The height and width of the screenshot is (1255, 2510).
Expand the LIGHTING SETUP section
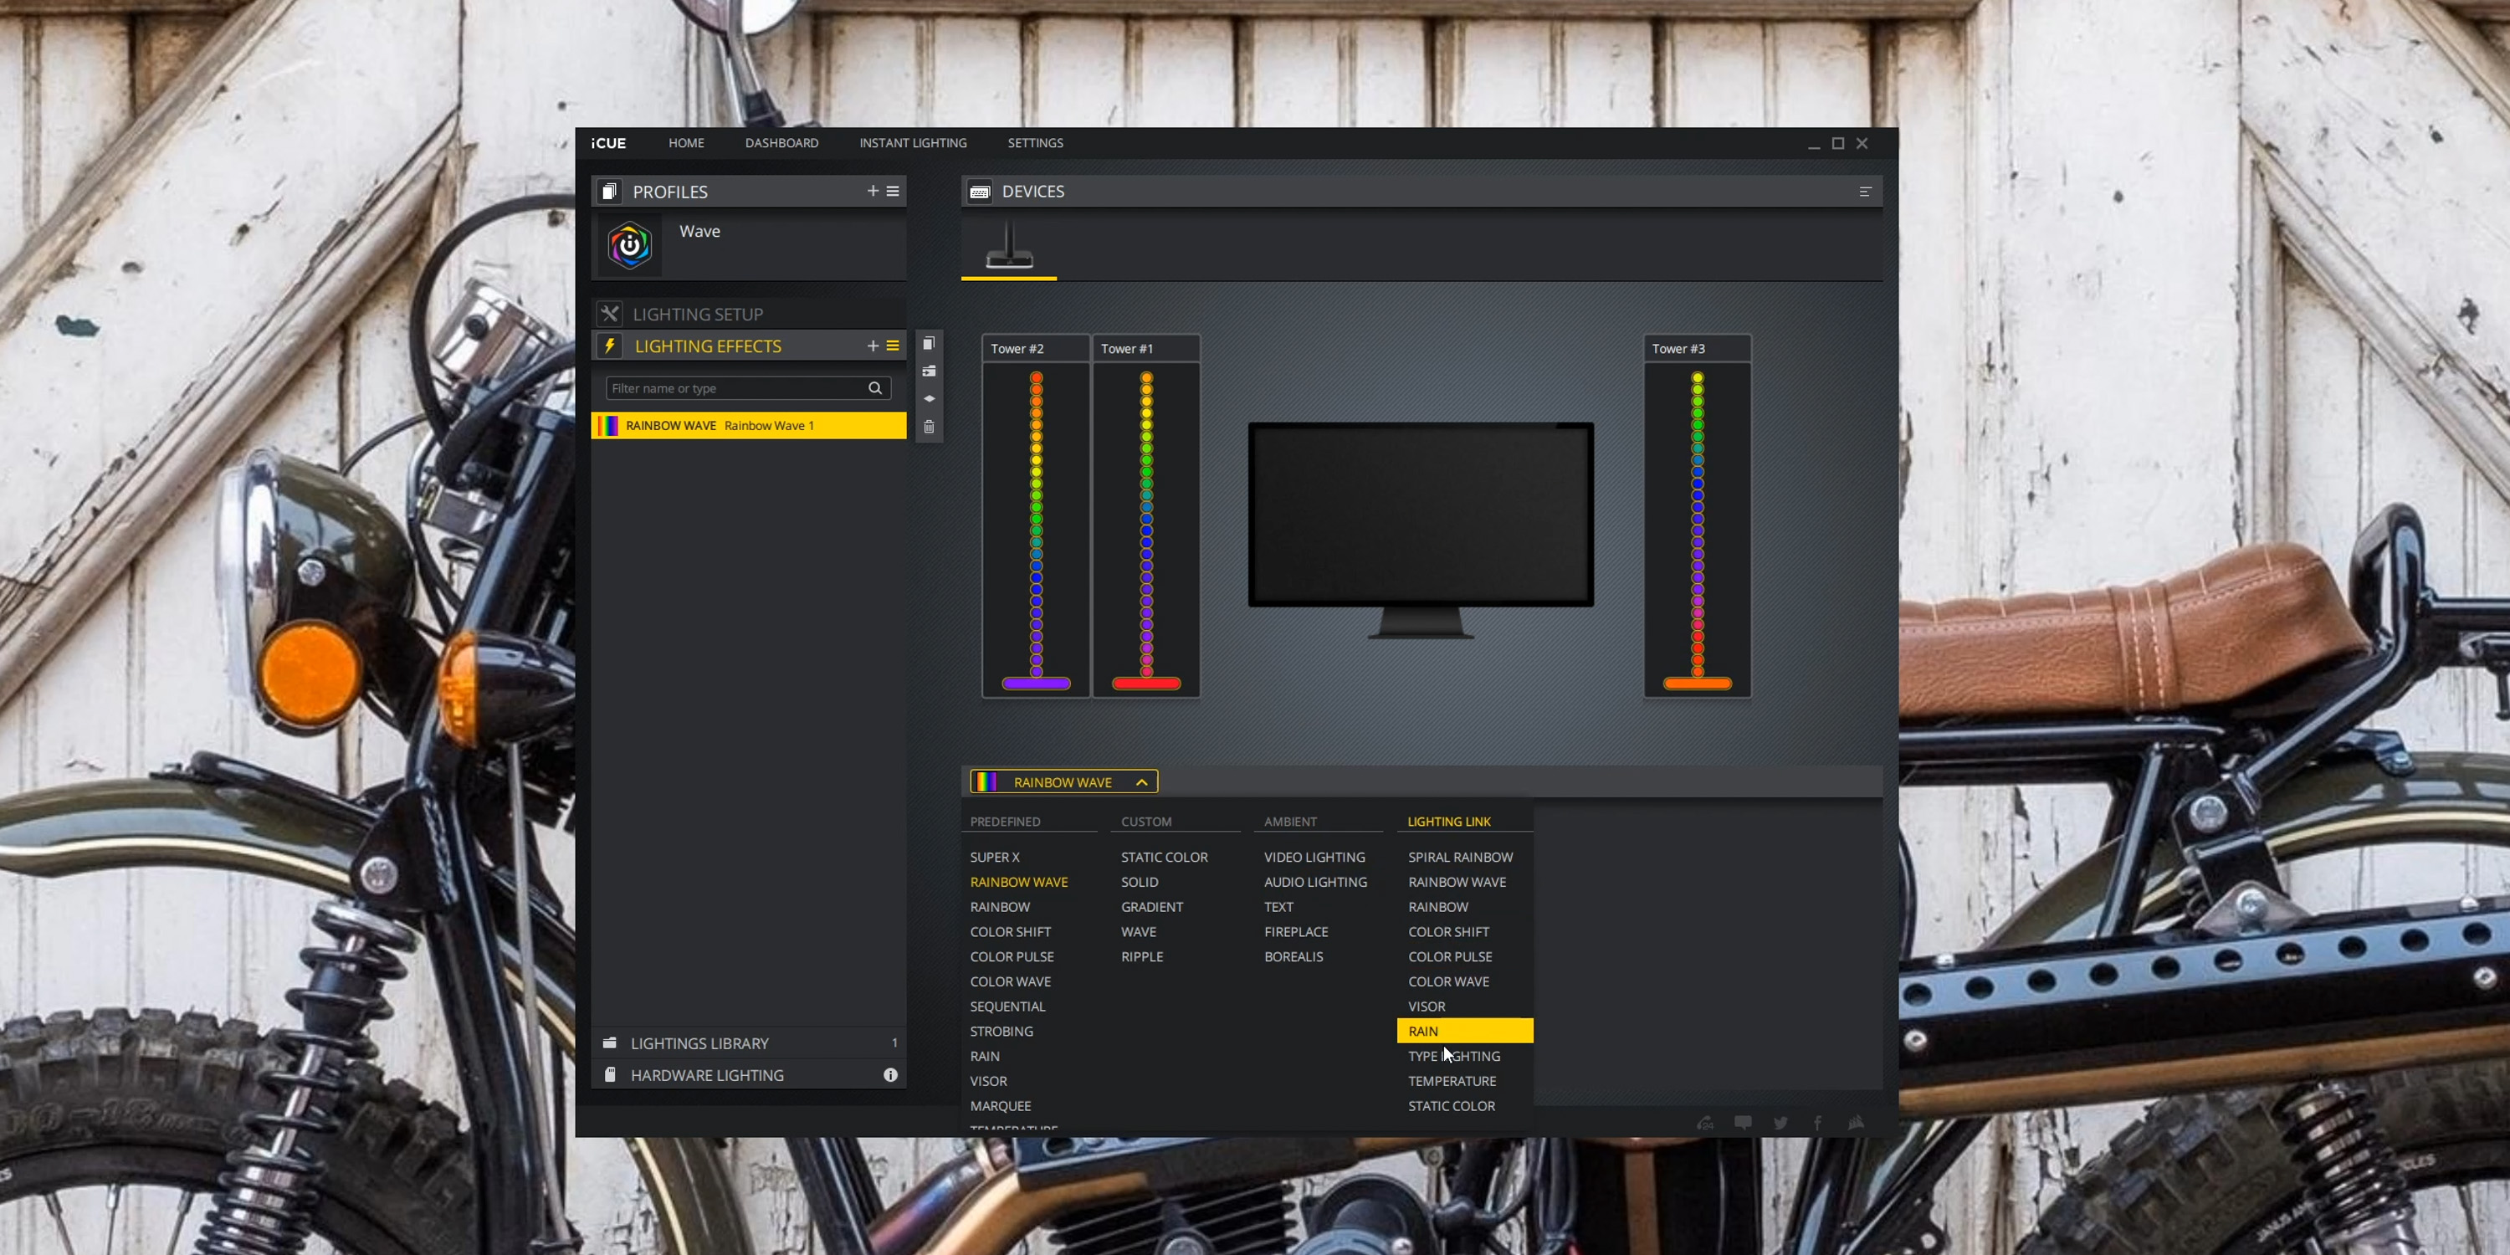coord(698,312)
